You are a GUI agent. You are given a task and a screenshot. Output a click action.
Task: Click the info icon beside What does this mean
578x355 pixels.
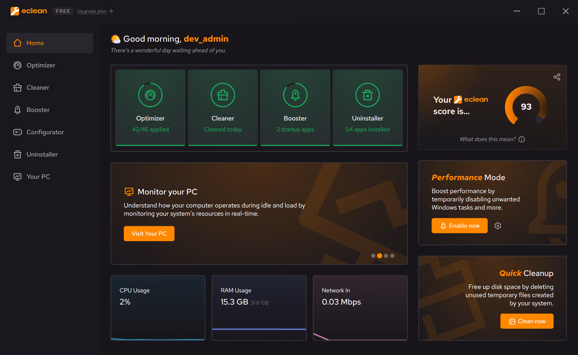pos(522,139)
